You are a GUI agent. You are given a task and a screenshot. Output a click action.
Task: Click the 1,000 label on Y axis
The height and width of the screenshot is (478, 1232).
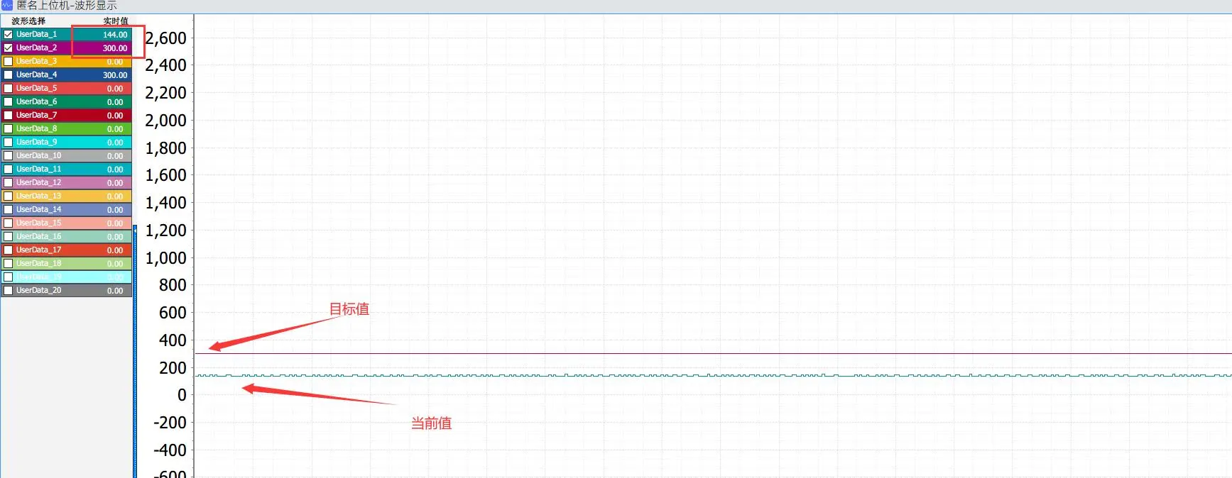coord(166,258)
